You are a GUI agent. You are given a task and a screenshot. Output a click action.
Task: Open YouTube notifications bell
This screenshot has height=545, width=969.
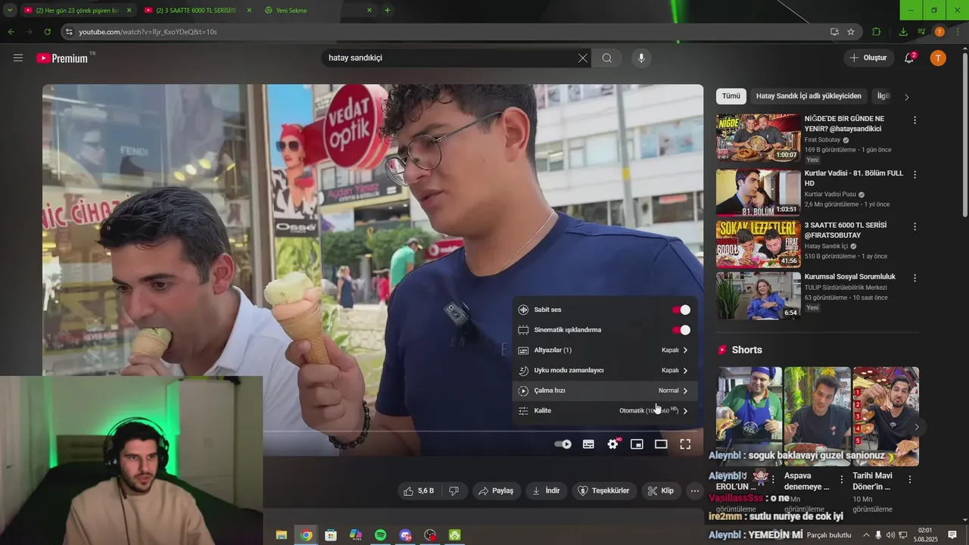coord(909,58)
